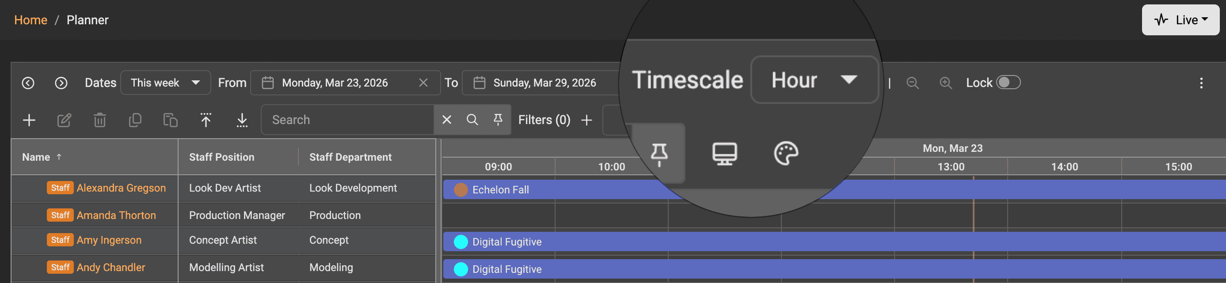Navigate to Home breadcrumb link

click(30, 20)
